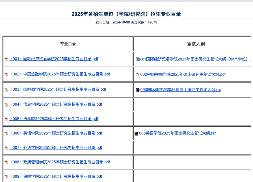Click PDF icon beside (003) 国际商学院 catalog
Image resolution: width=253 pixels, height=182 pixels.
[x=6, y=90]
